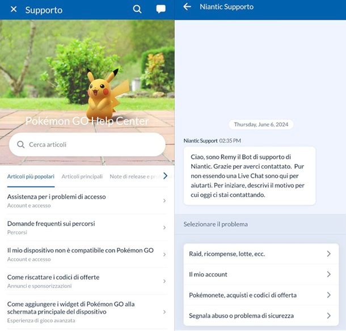Open Domande frequenti sui percorsi article
Image resolution: width=346 pixels, height=331 pixels.
coord(87,228)
